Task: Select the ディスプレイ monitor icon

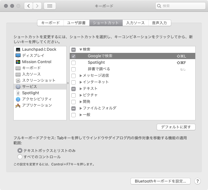Action: click(18, 56)
